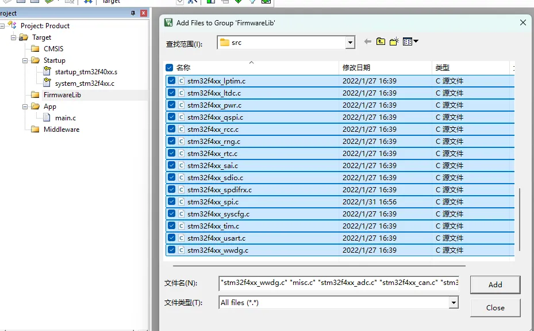This screenshot has height=331, width=534.
Task: Click the C file icon for stm32f4xx_wwdg.c
Action: point(182,250)
